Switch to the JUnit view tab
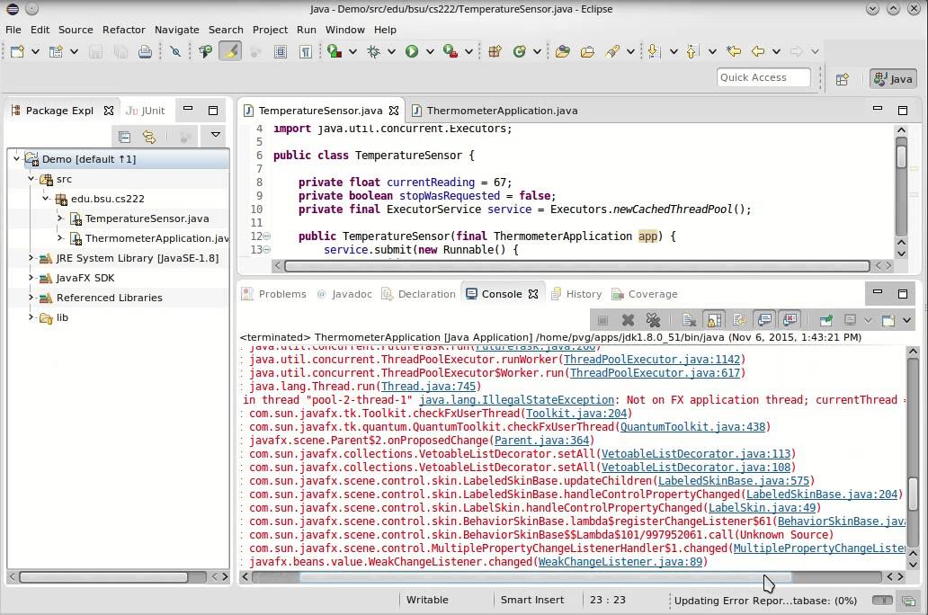 (x=146, y=111)
